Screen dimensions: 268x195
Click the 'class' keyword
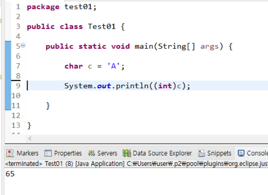click(x=71, y=27)
